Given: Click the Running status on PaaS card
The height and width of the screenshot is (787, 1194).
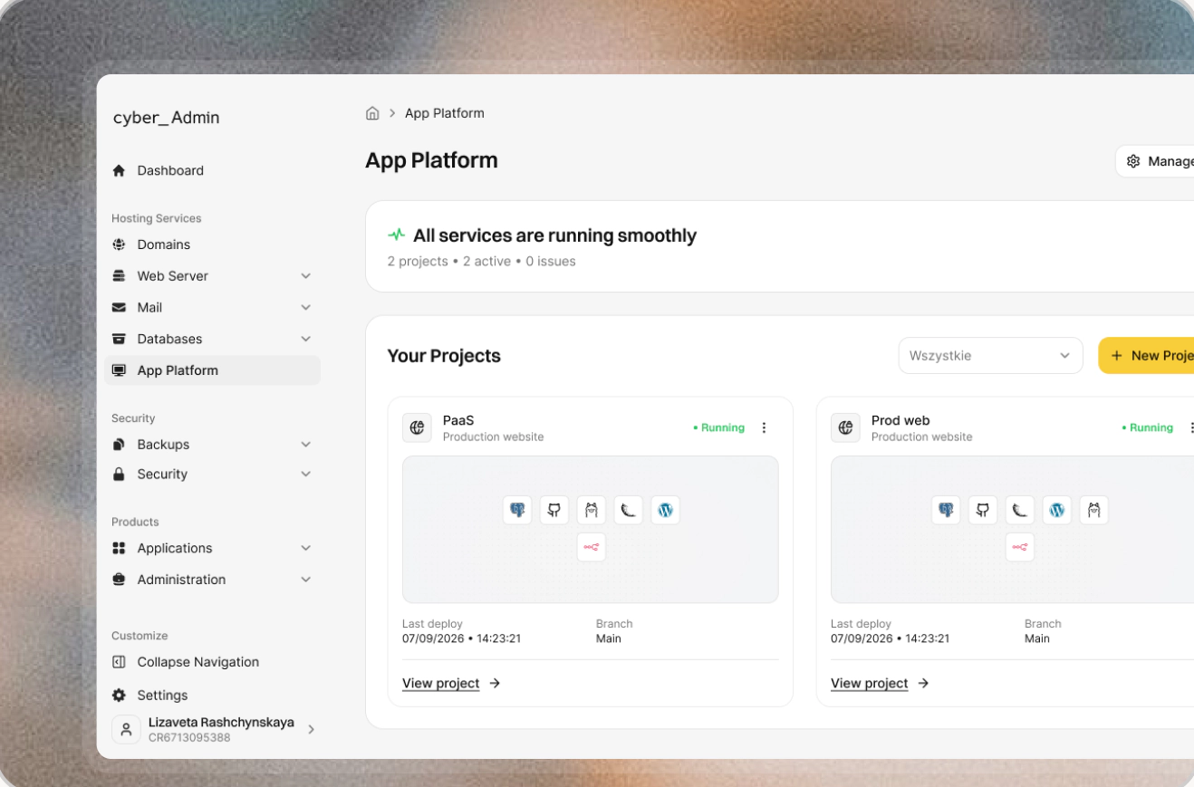Looking at the screenshot, I should click(718, 427).
